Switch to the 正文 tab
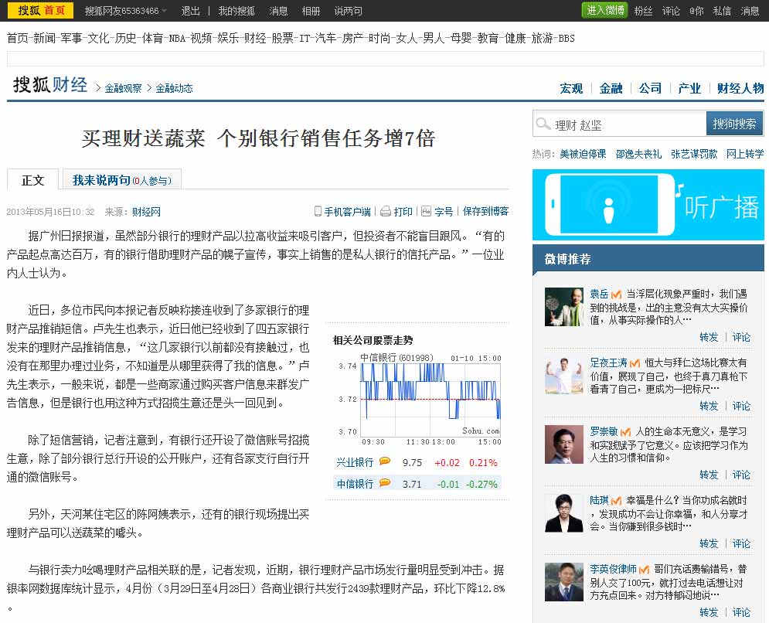 point(33,180)
